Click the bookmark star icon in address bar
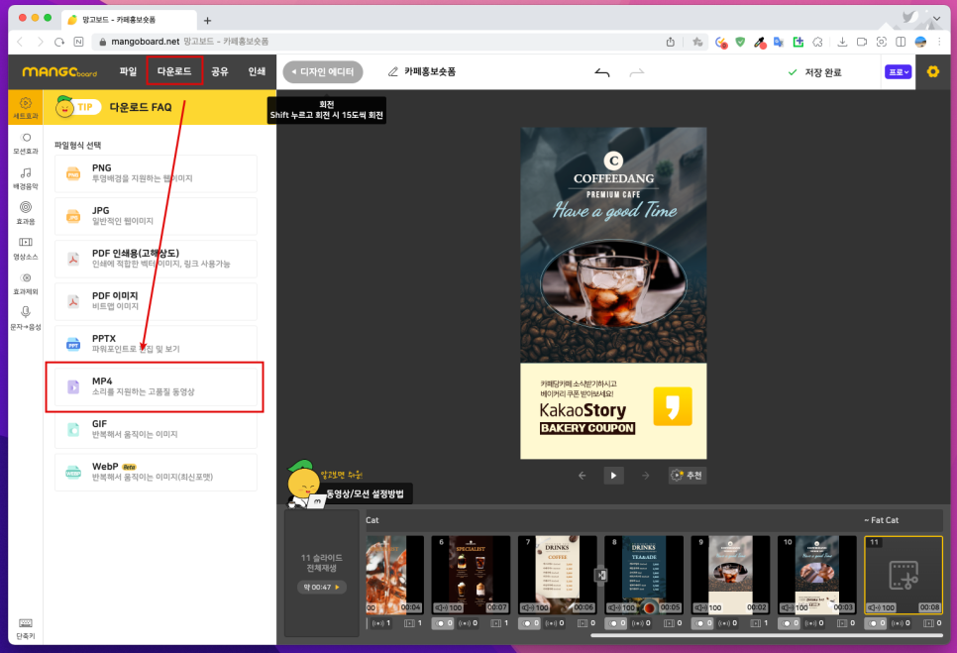The width and height of the screenshot is (957, 653). (697, 42)
